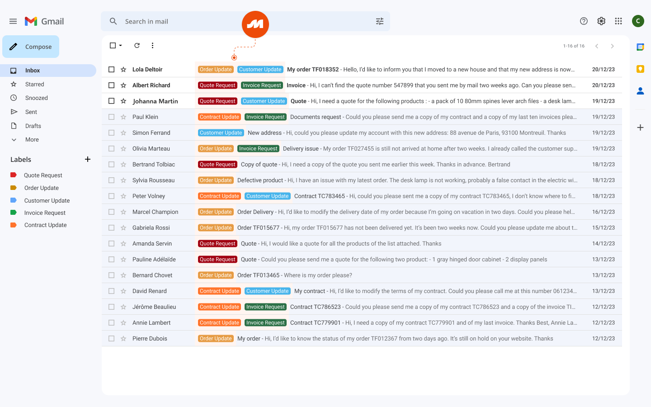Screen dimensions: 651x407
Task: Create new label with plus icon
Action: click(88, 159)
